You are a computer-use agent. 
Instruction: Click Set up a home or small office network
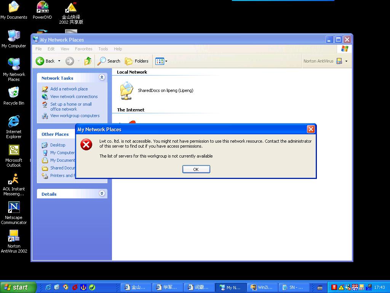(x=71, y=107)
